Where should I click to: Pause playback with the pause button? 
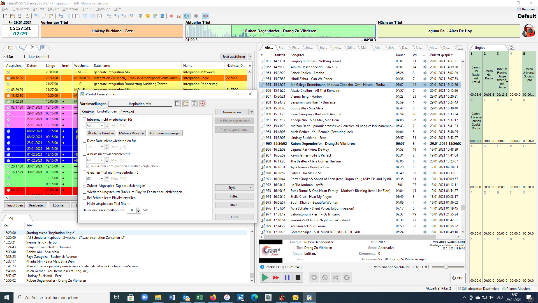coord(287,277)
